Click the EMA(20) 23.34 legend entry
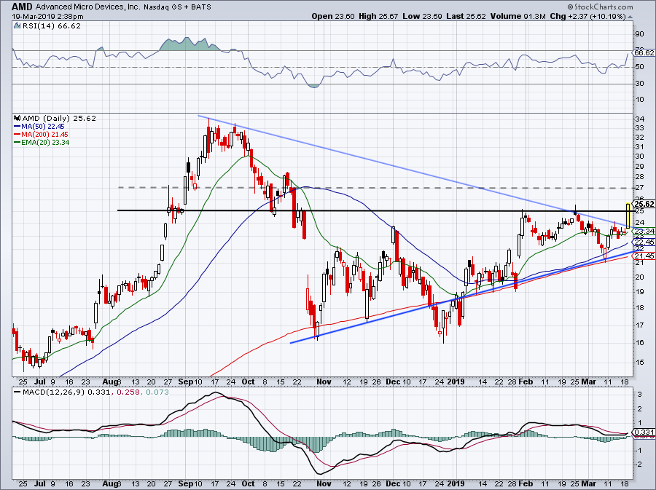 click(x=45, y=143)
